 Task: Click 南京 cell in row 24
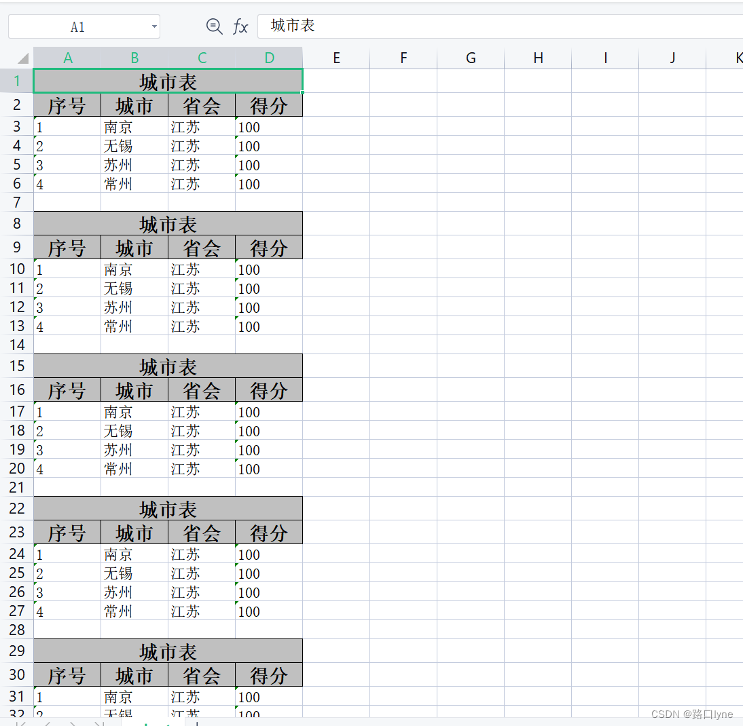coord(134,554)
